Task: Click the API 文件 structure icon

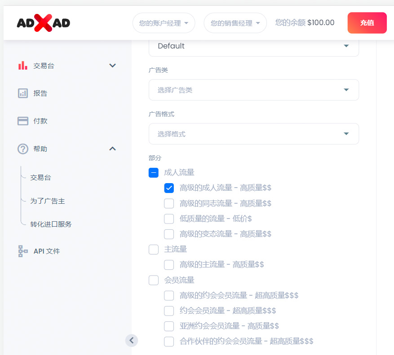Action: [22, 251]
